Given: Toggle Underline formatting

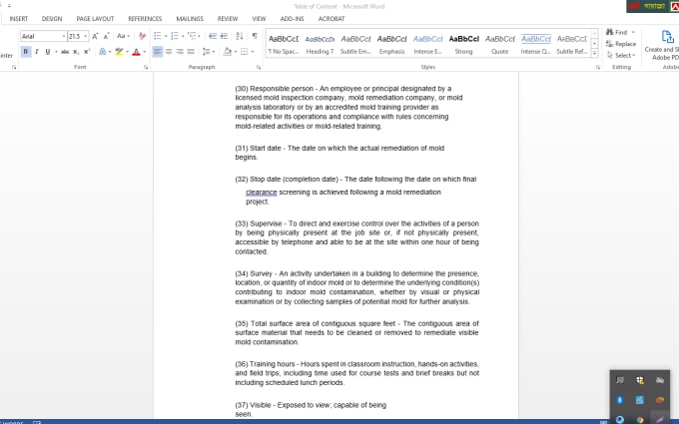Looking at the screenshot, I should pos(47,52).
